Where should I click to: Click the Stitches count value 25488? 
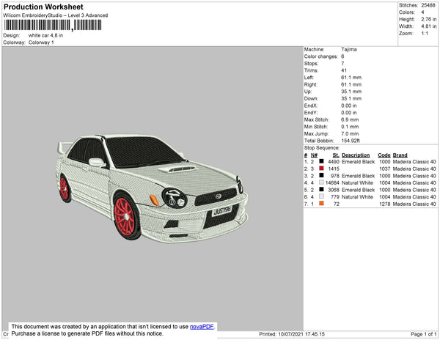(429, 5)
